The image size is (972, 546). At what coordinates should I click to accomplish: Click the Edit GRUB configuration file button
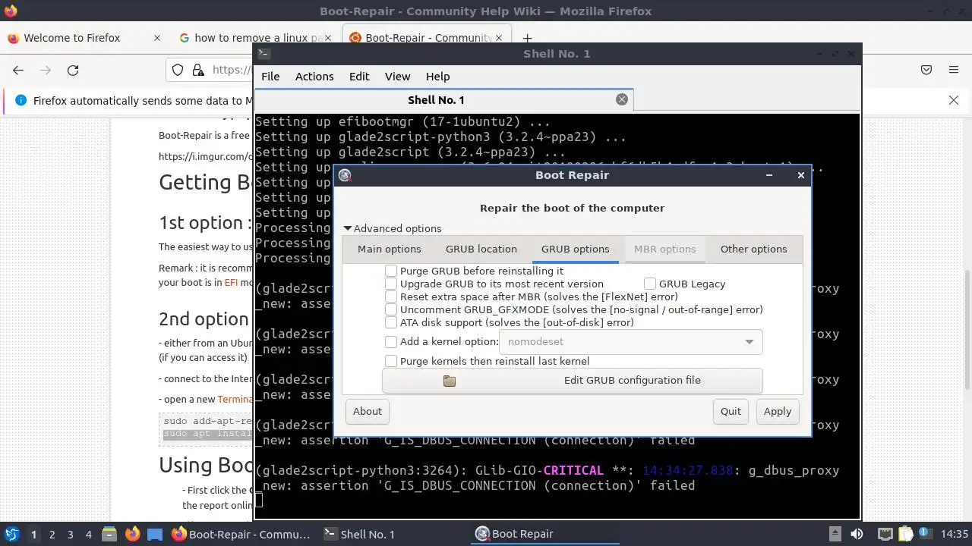coord(572,381)
